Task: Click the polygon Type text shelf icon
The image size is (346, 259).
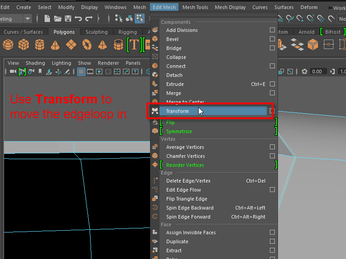Action: pos(134,45)
